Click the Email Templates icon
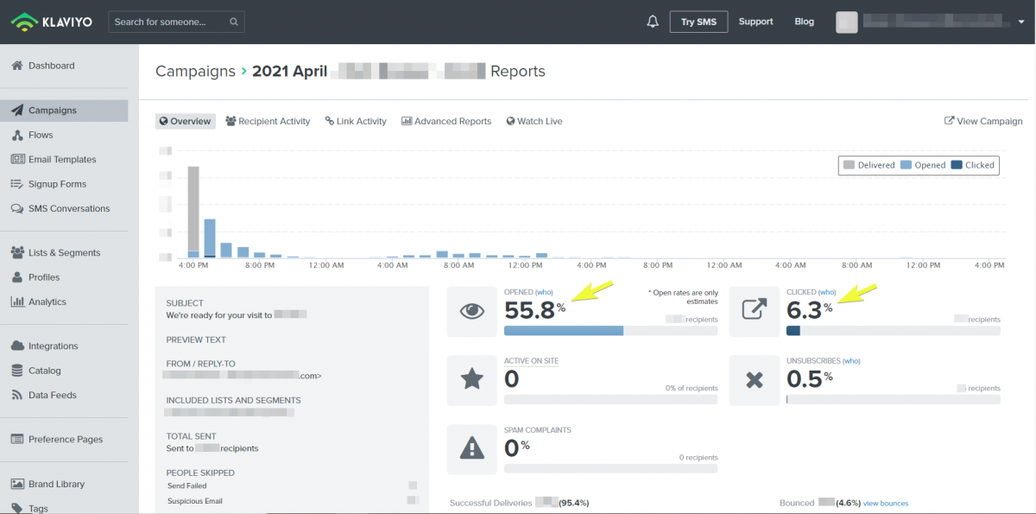Screen dimensions: 1036x514 (x=17, y=159)
